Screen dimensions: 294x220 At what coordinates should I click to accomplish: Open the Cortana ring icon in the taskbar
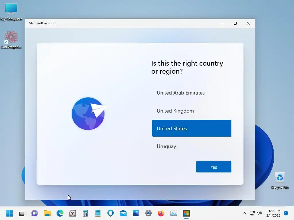[111, 213]
